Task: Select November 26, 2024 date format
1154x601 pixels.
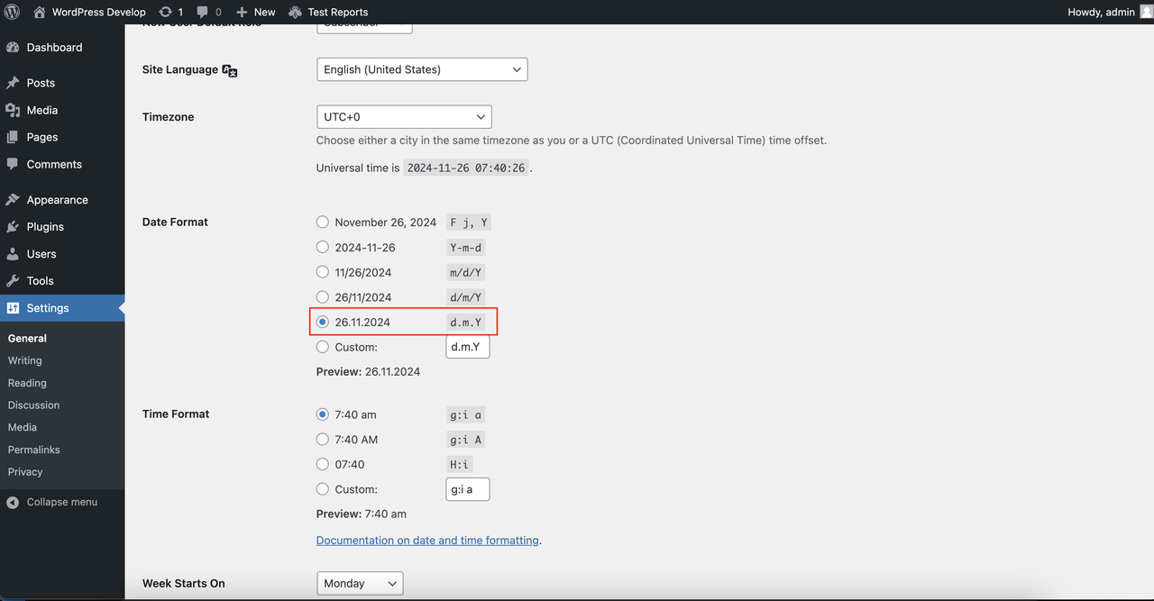Action: pyautogui.click(x=323, y=222)
